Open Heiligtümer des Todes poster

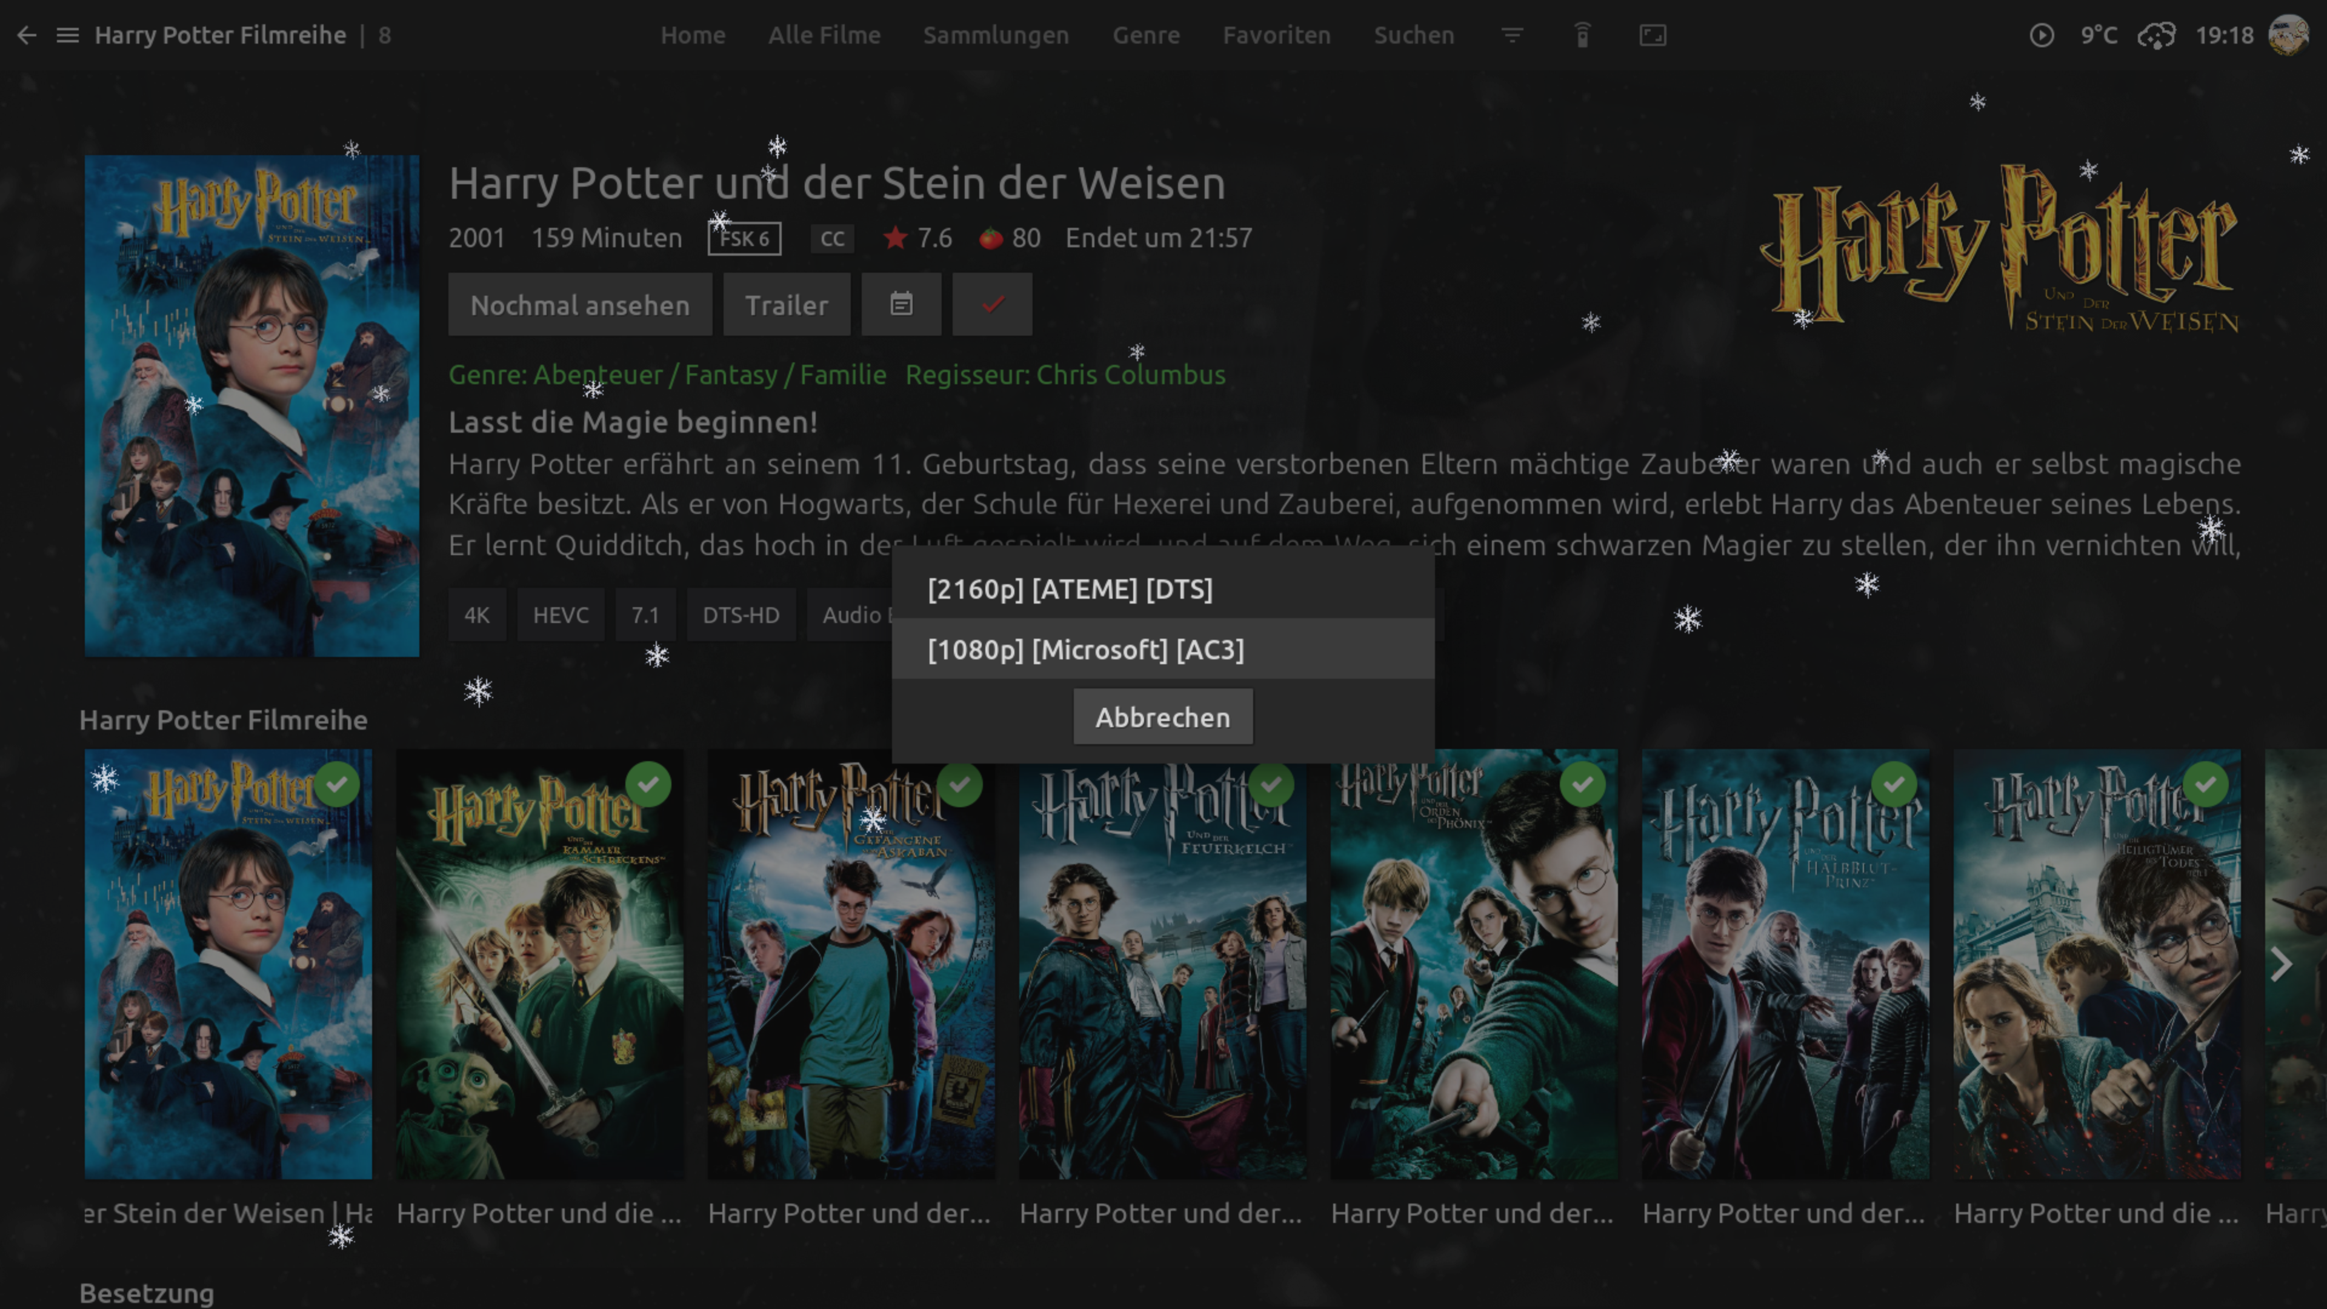click(x=2097, y=964)
